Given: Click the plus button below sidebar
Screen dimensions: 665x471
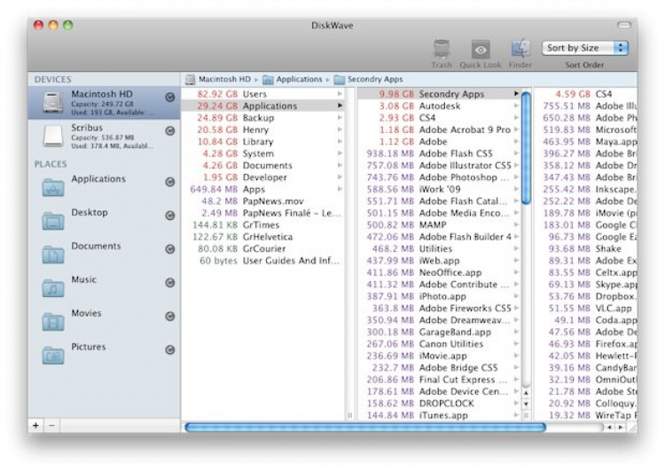Looking at the screenshot, I should click(x=36, y=426).
